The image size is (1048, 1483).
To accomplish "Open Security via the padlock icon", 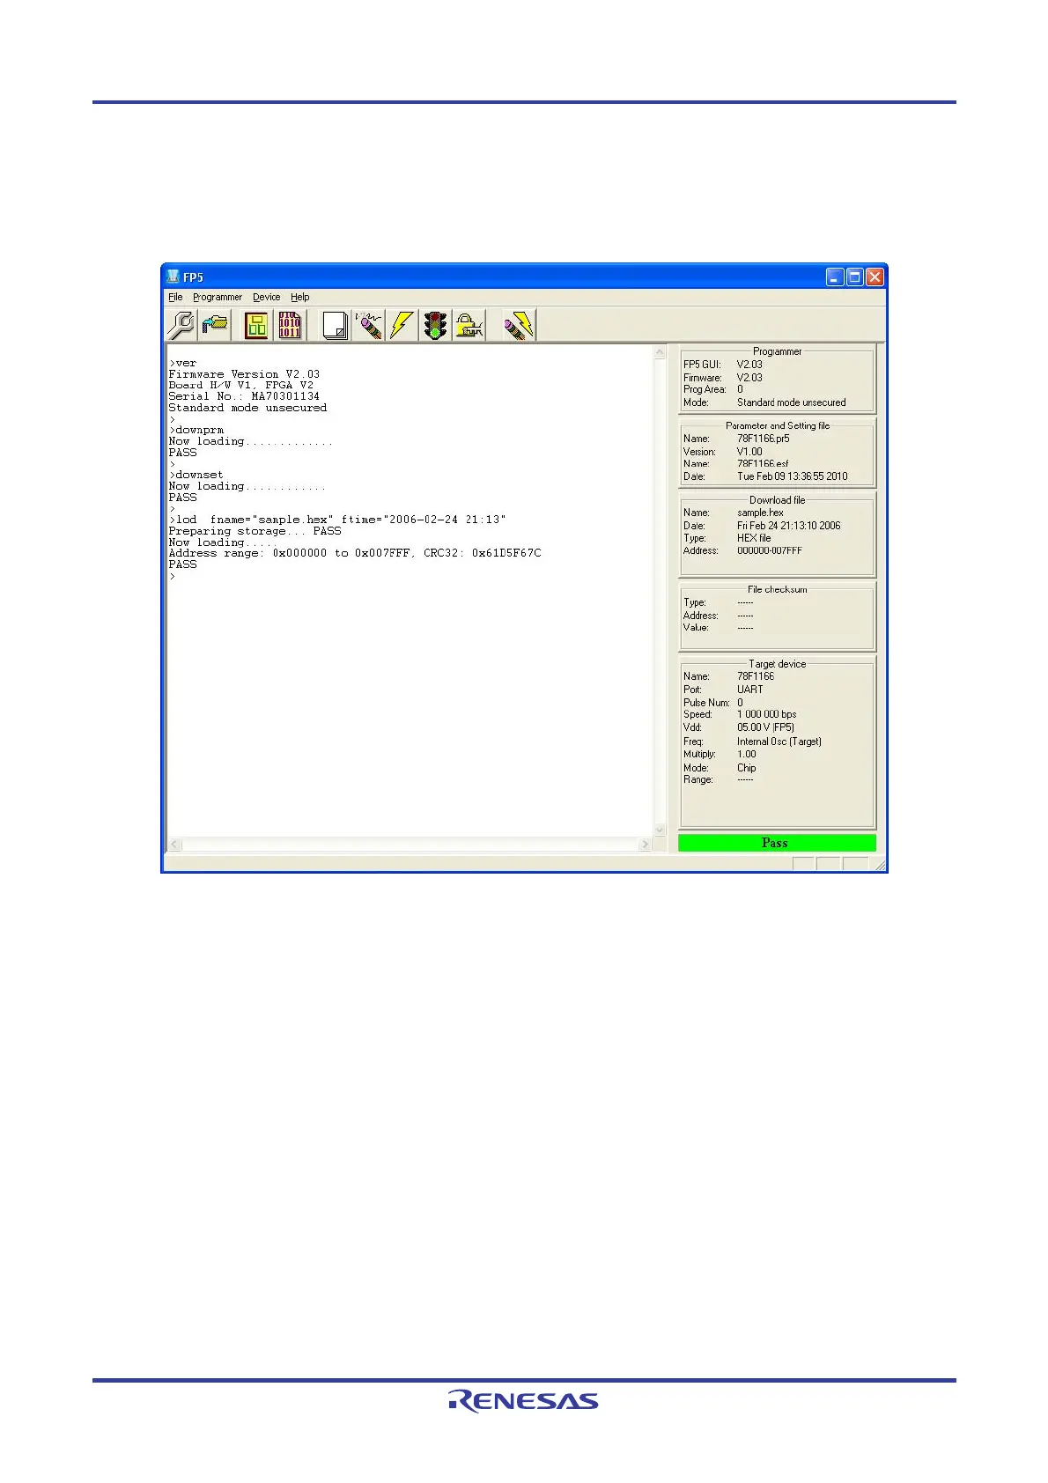I will (469, 326).
